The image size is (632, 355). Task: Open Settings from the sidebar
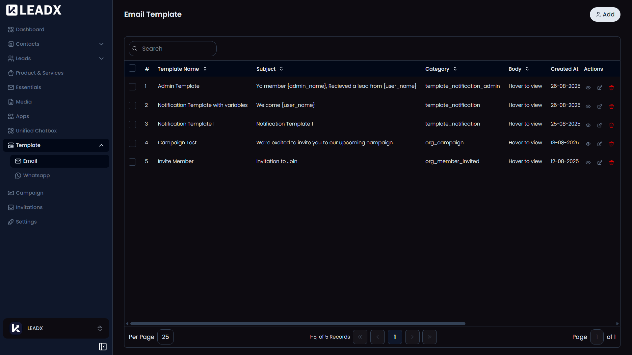point(26,222)
